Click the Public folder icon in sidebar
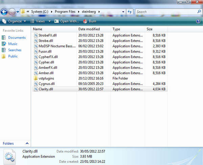 tap(4, 56)
